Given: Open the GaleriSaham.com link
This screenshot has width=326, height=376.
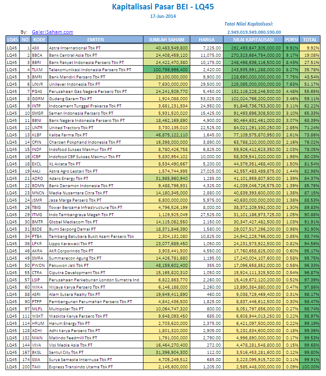Looking at the screenshot, I should [x=52, y=32].
